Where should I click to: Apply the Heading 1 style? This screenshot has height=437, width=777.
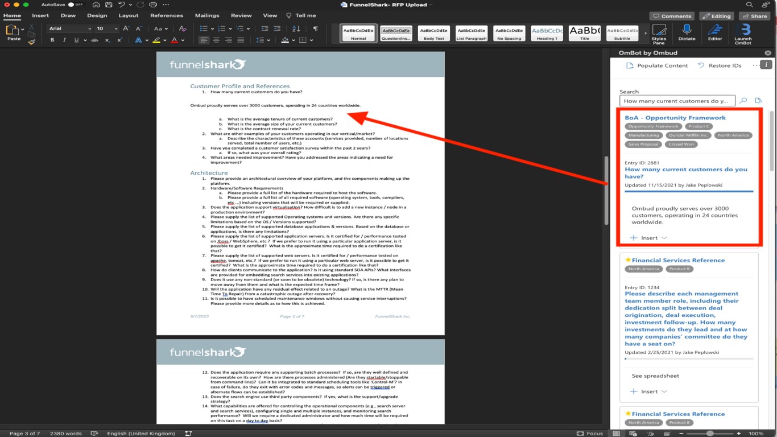(x=547, y=33)
